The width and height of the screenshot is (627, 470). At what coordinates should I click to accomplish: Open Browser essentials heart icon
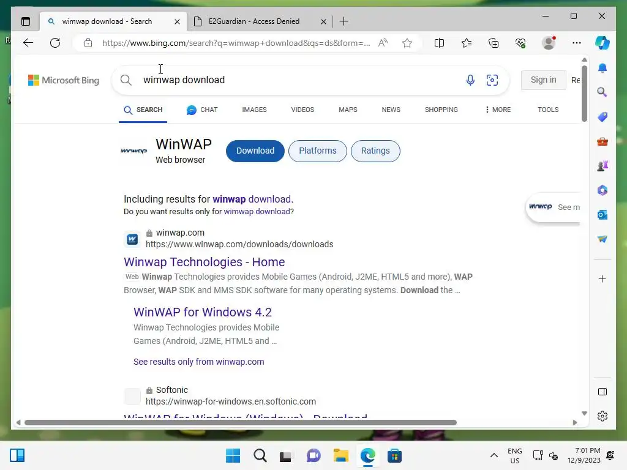pyautogui.click(x=520, y=43)
